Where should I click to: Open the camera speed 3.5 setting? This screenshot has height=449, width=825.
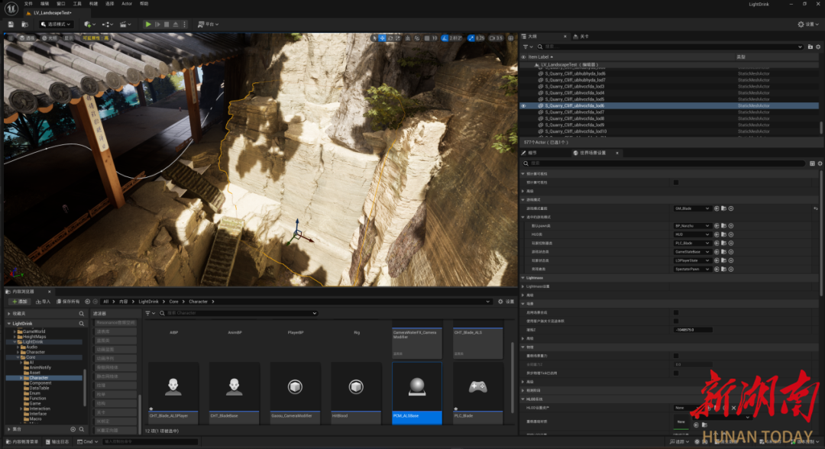click(497, 38)
